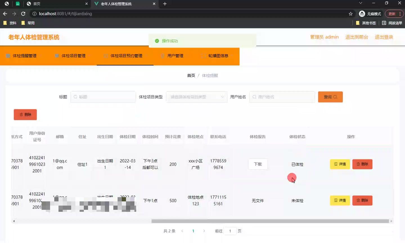The image size is (405, 243).
Task: Open the 资料 bookmark folder
Action: coord(10,23)
